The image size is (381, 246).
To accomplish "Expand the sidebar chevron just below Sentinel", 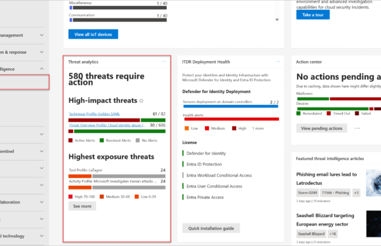I will pos(42,168).
